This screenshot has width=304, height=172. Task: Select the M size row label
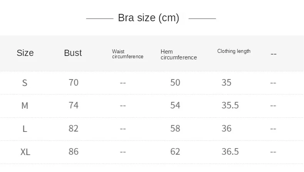pyautogui.click(x=25, y=105)
